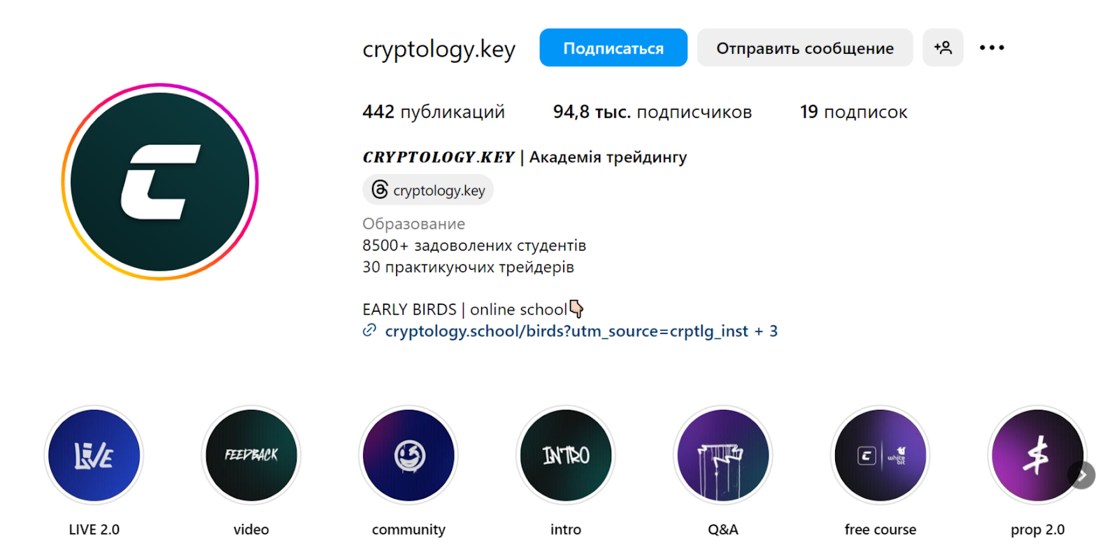Screen dimensions: 1119x554
Task: Open the free course highlight
Action: click(880, 455)
